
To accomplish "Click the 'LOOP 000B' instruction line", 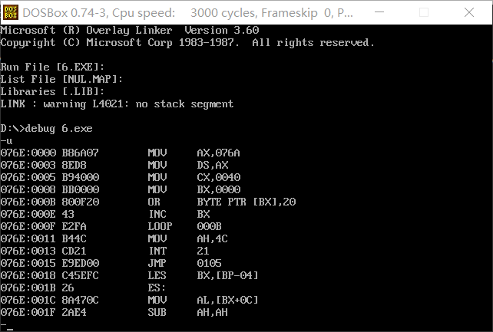I will [x=111, y=226].
